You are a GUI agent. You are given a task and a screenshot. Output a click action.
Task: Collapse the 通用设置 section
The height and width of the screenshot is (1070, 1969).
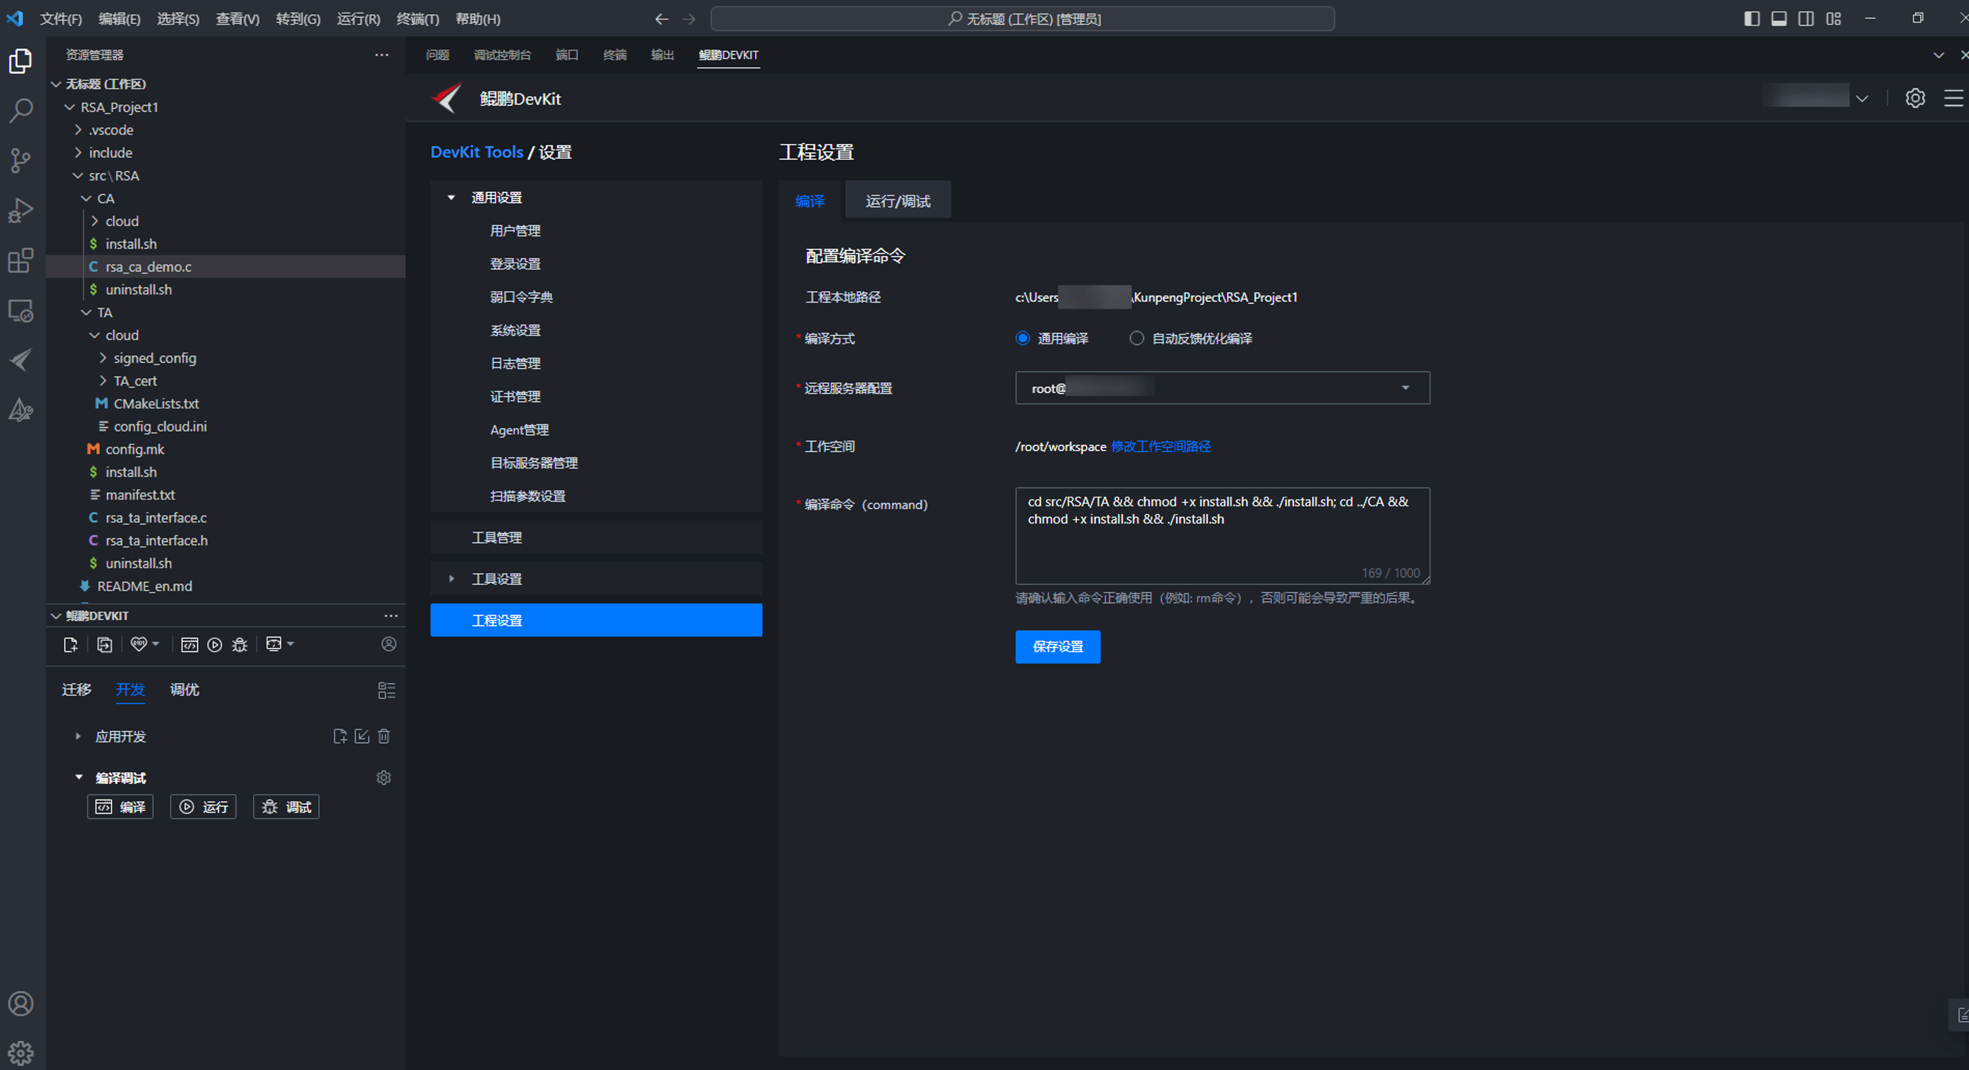[x=452, y=198]
